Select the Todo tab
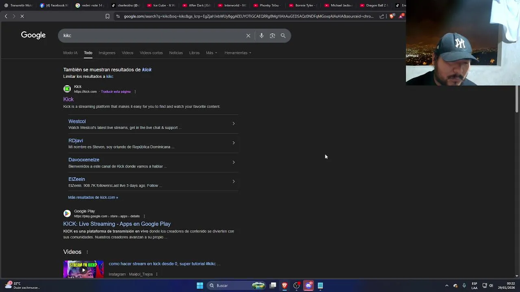520x292 pixels. 88,53
